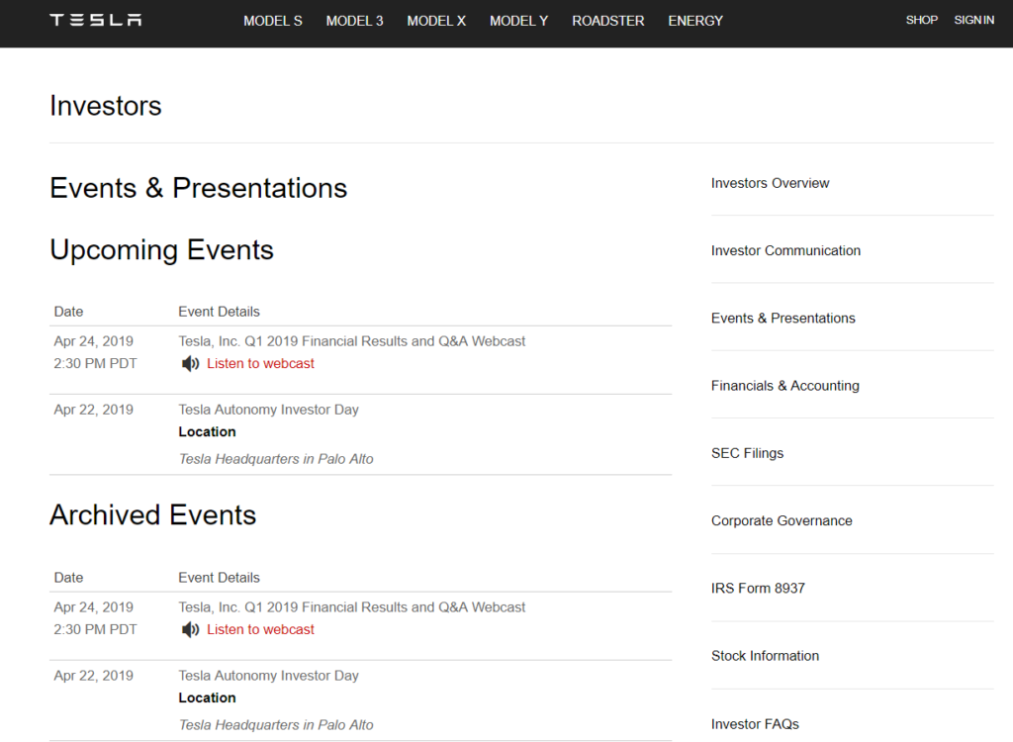The width and height of the screenshot is (1013, 742).
Task: Open Model 3 from the navigation bar
Action: (x=354, y=21)
